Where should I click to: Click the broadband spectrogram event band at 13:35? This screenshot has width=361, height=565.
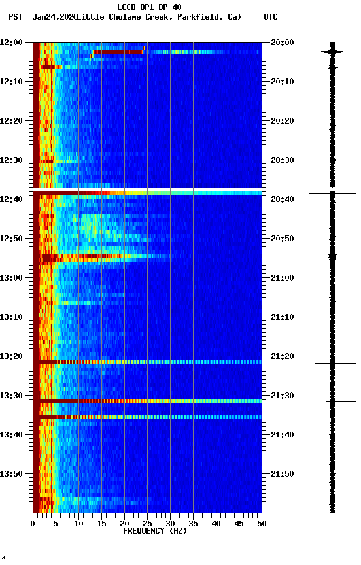click(147, 417)
